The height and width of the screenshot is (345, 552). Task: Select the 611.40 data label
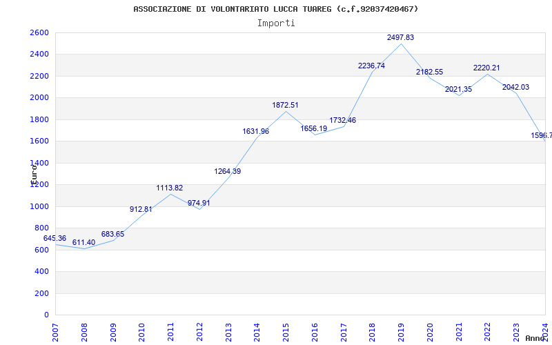(x=83, y=243)
